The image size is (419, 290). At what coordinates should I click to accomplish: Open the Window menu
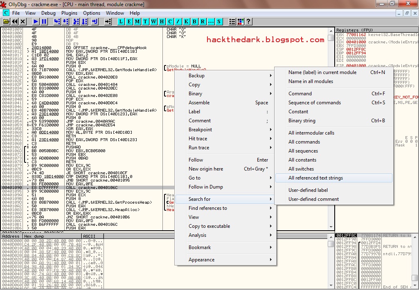pos(115,13)
